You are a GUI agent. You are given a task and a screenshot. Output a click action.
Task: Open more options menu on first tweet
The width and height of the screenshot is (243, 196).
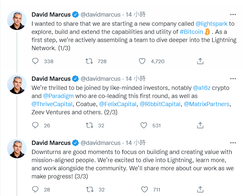[x=233, y=15]
